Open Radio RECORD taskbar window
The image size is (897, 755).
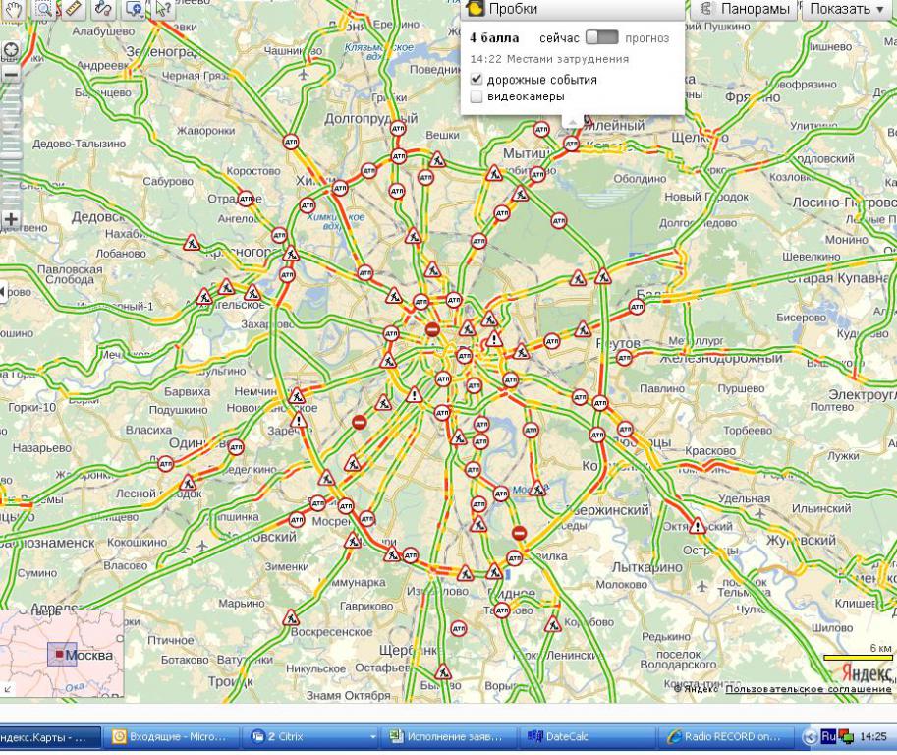(726, 737)
